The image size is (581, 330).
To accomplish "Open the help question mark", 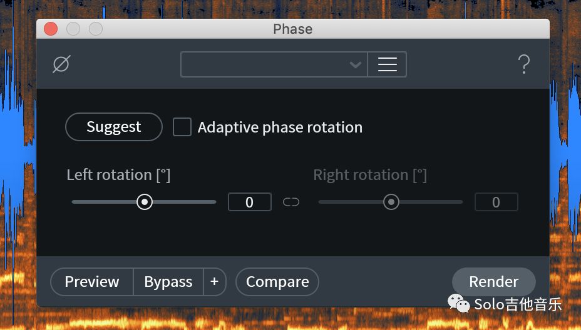I will (x=523, y=64).
